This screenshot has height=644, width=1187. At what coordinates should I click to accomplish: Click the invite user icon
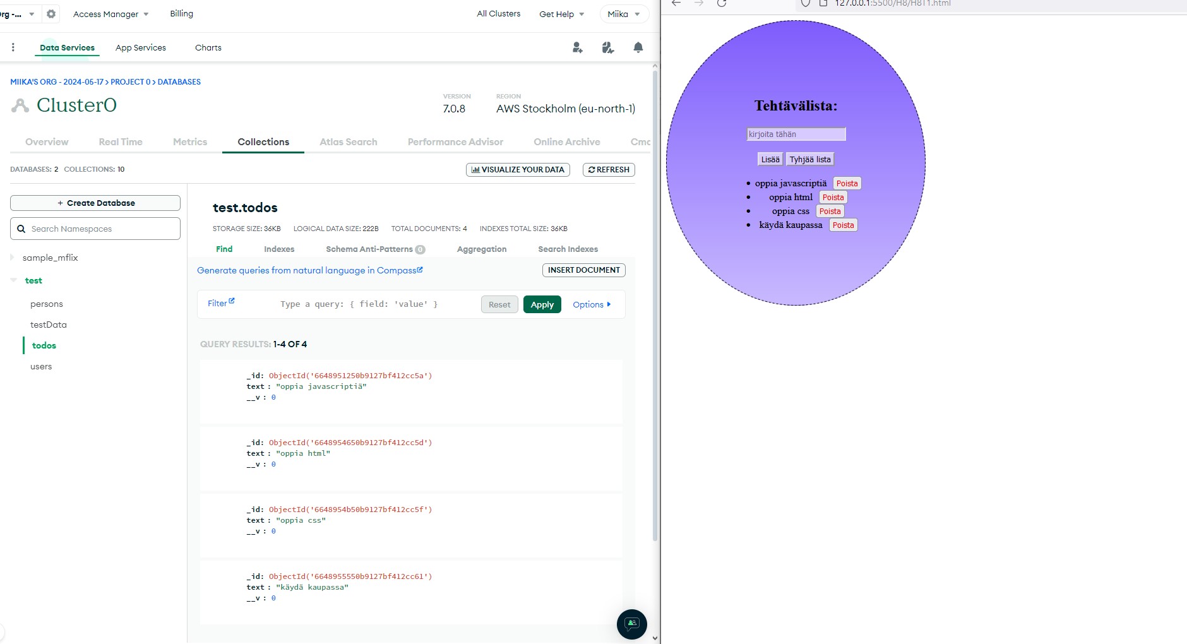tap(577, 47)
